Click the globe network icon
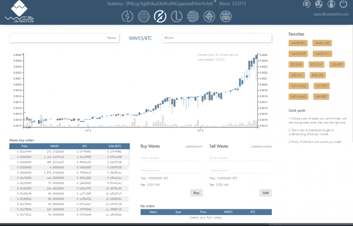This screenshot has width=353, height=226. (319, 4)
